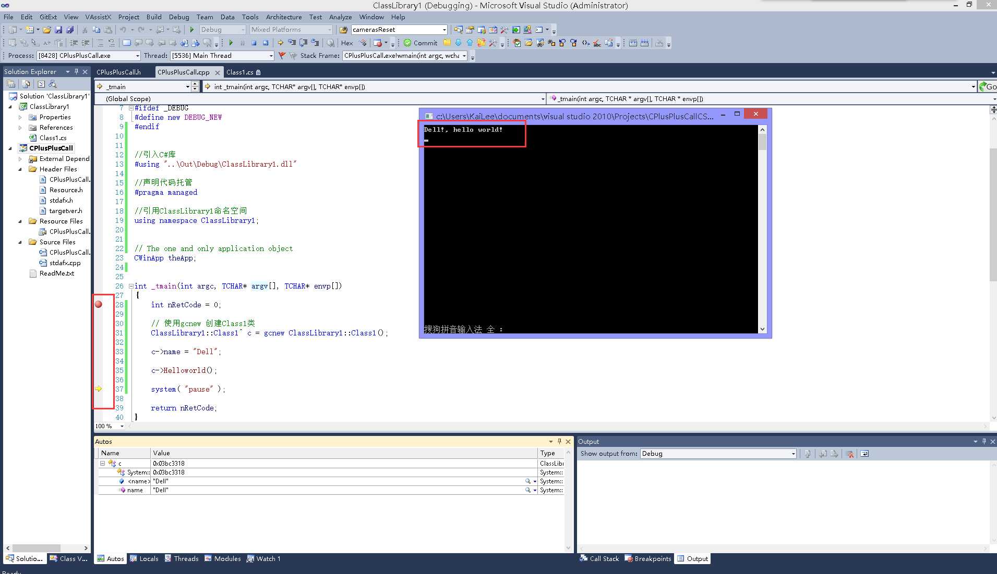The width and height of the screenshot is (997, 574).
Task: Click the Undo arrow icon
Action: tap(123, 30)
